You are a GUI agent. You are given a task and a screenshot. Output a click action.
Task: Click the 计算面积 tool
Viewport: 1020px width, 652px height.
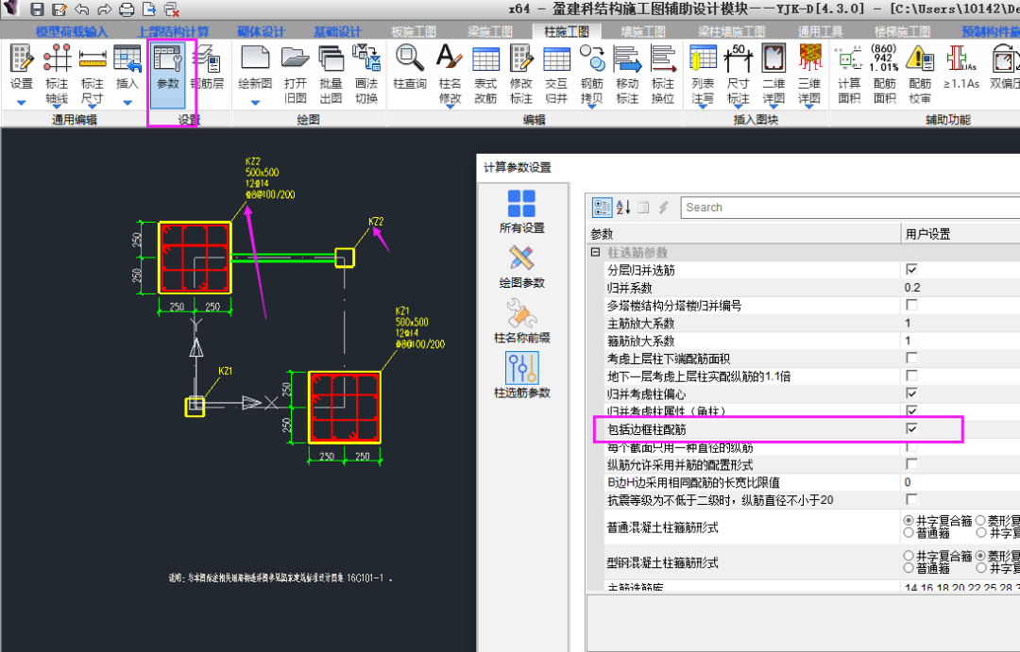850,75
